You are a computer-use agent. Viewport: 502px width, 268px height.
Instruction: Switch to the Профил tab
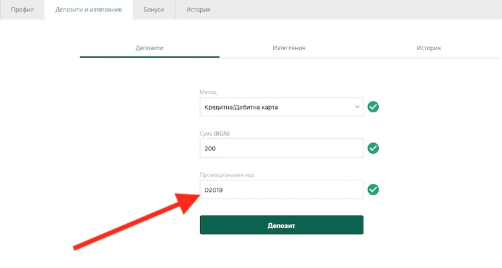click(22, 9)
